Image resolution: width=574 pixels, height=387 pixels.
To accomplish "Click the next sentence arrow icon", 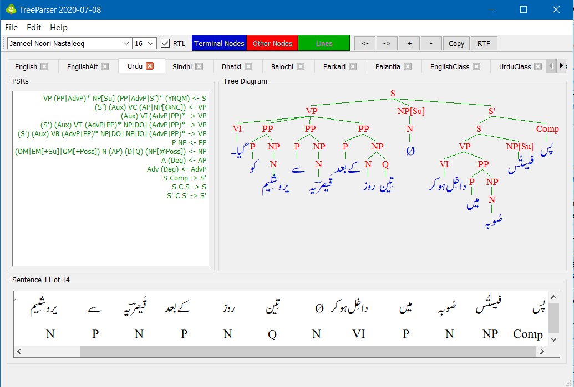I will pos(387,43).
